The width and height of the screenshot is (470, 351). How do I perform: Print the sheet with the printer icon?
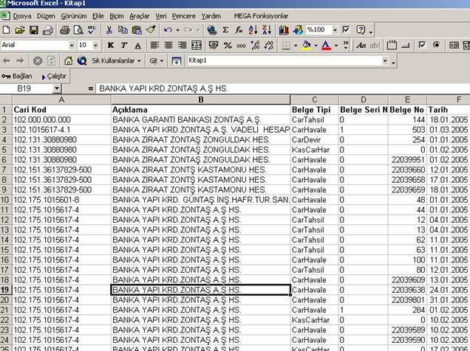tap(64, 30)
